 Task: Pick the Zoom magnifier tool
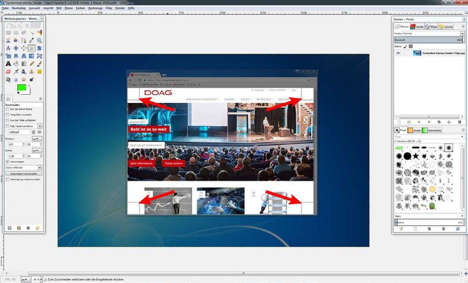pyautogui.click(x=40, y=40)
